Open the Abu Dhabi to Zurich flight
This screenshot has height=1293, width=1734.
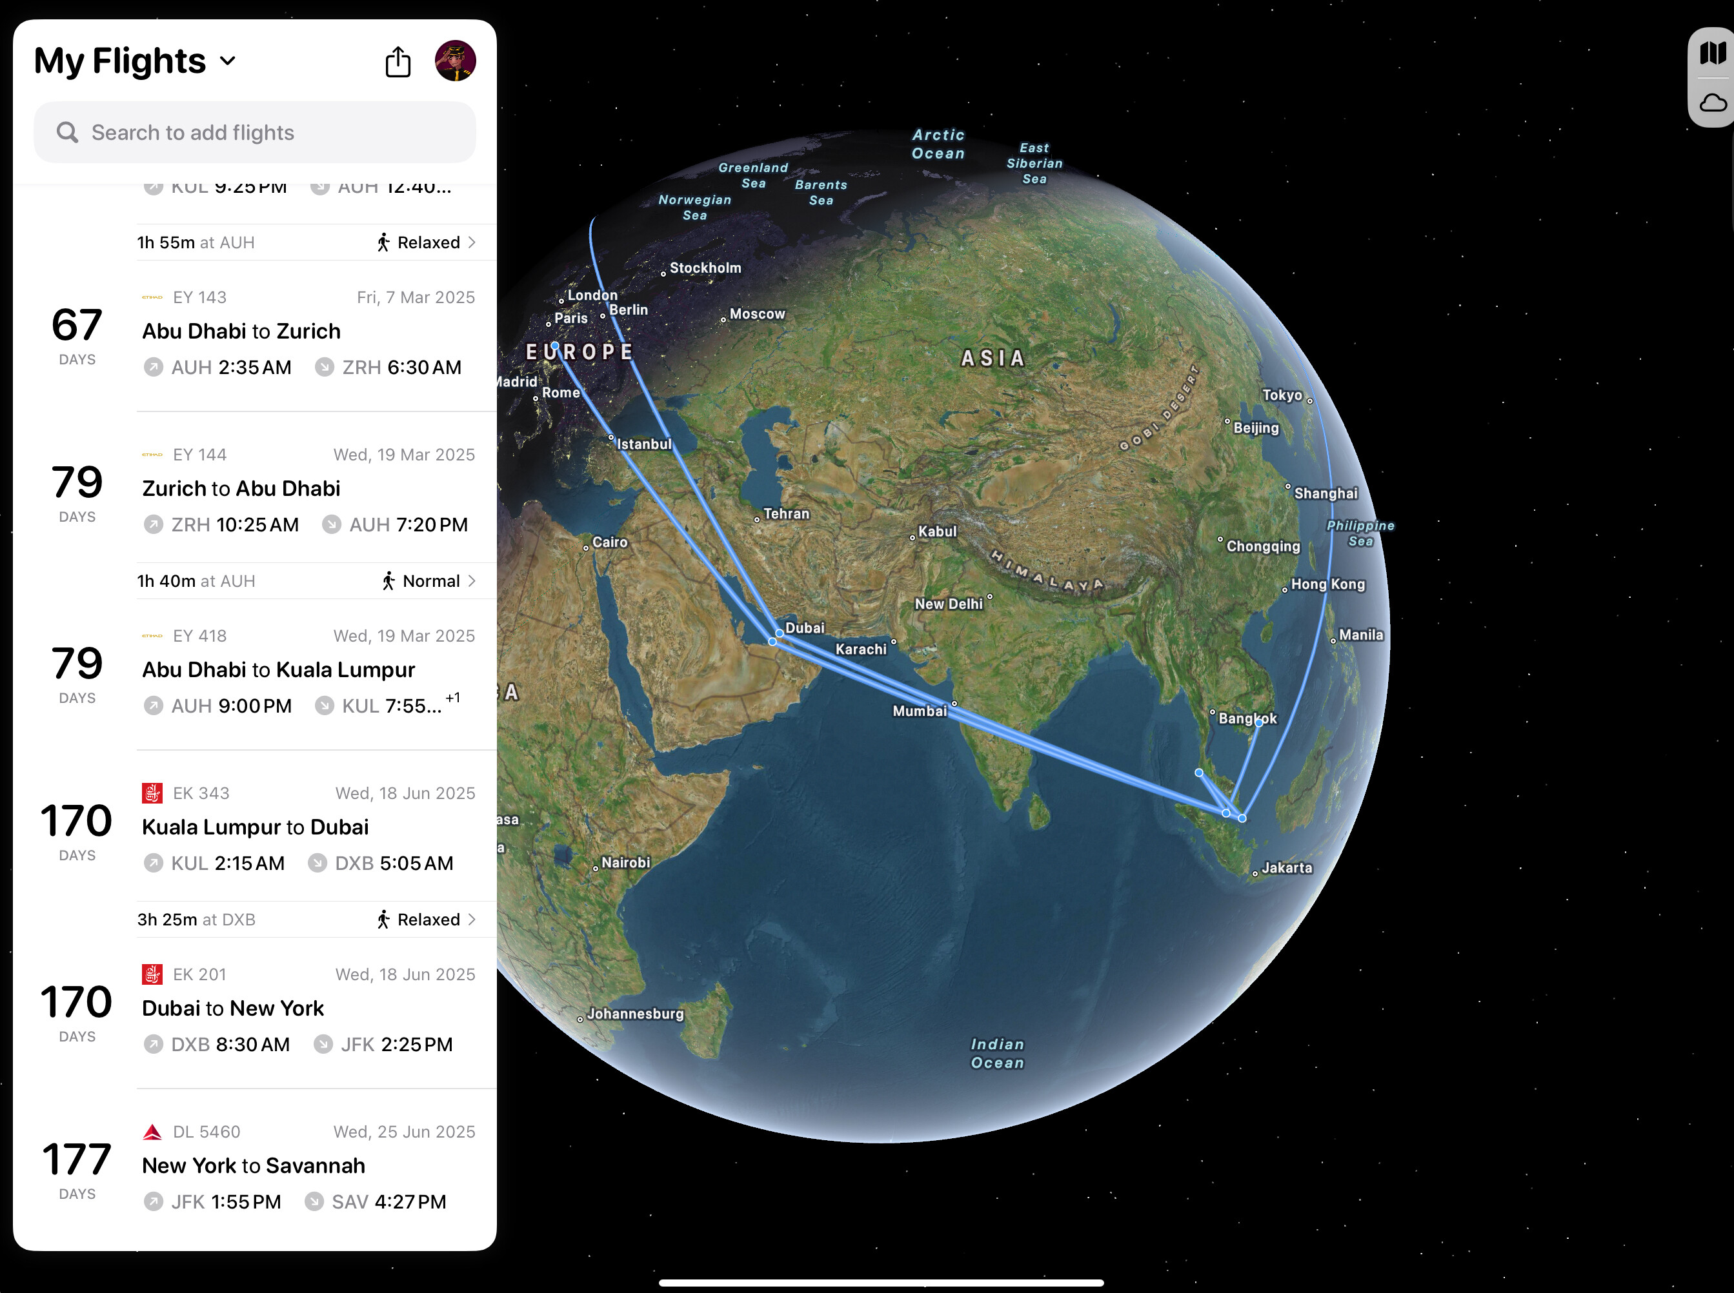[241, 331]
